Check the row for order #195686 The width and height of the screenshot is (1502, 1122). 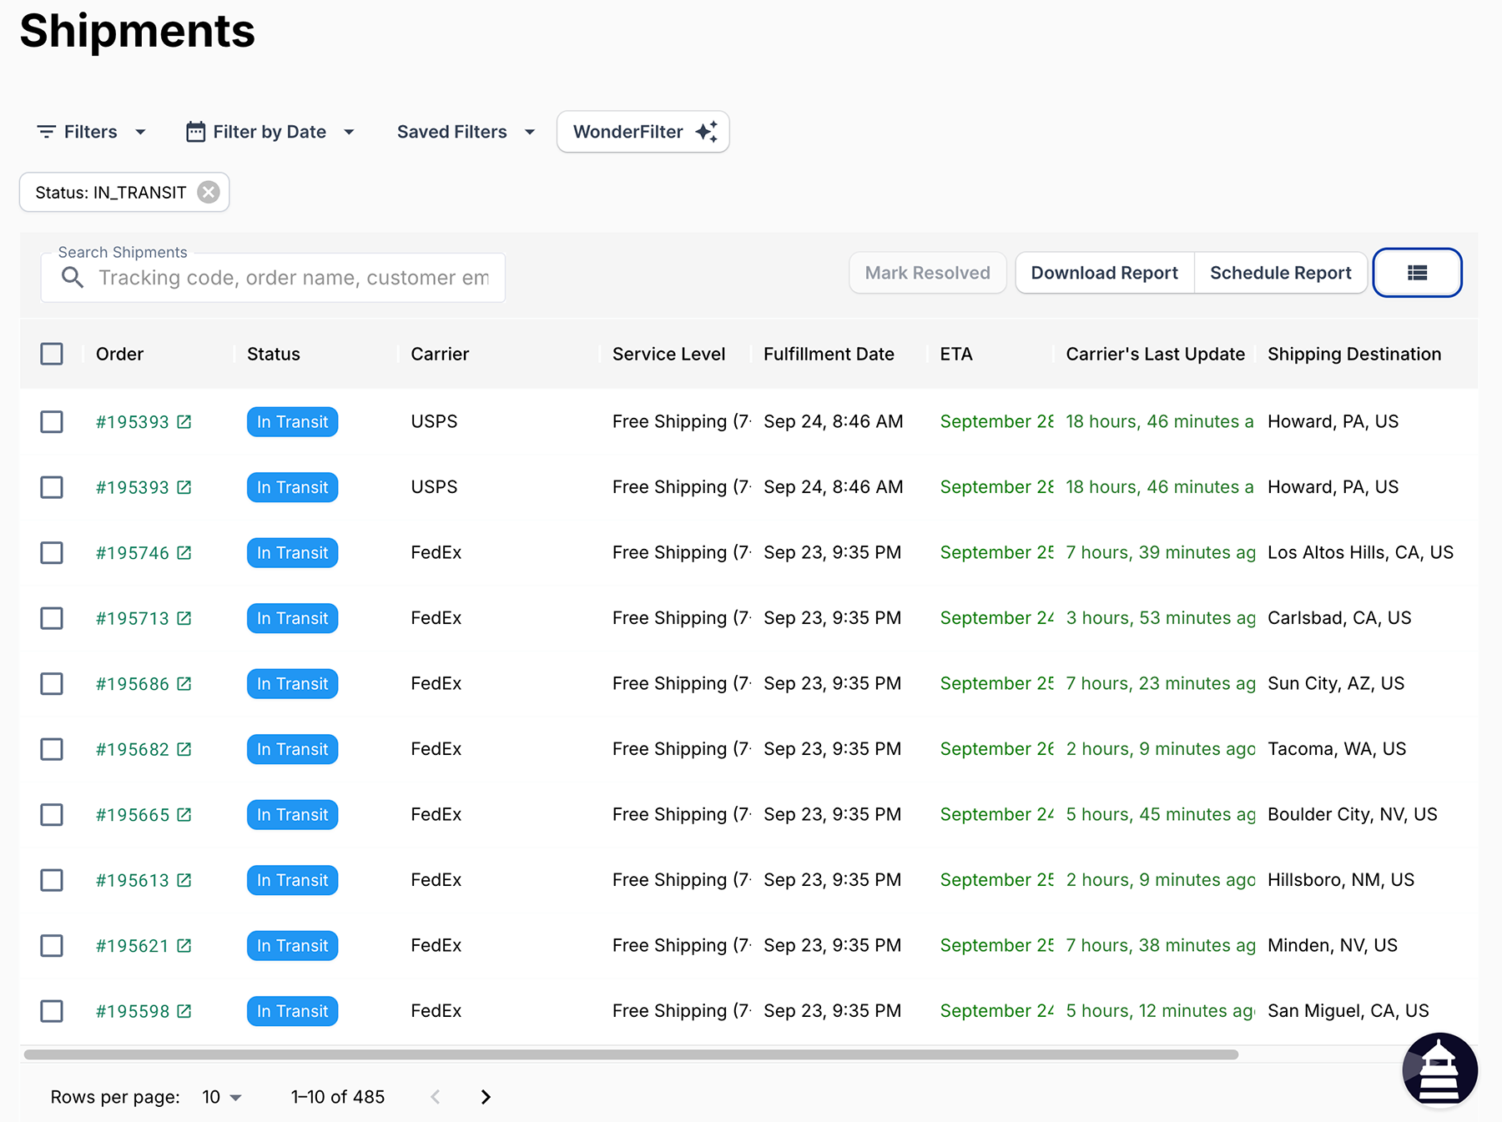click(x=52, y=683)
